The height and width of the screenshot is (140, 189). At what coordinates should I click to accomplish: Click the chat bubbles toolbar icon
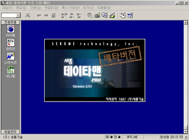point(105,16)
